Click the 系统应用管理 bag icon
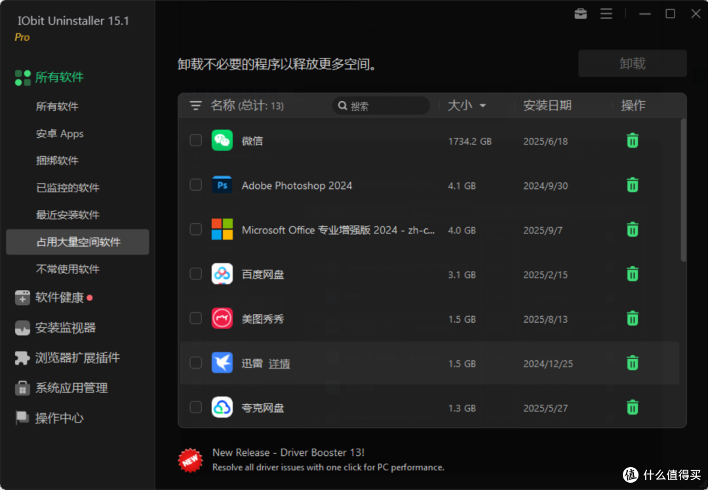The width and height of the screenshot is (708, 490). [x=22, y=388]
